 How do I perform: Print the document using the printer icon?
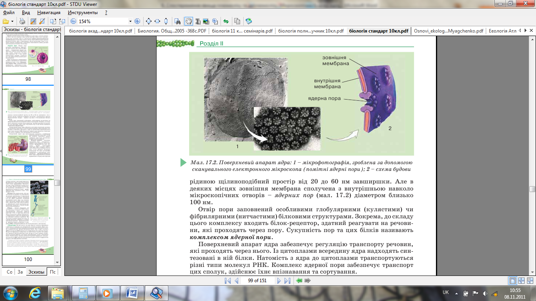point(22,21)
